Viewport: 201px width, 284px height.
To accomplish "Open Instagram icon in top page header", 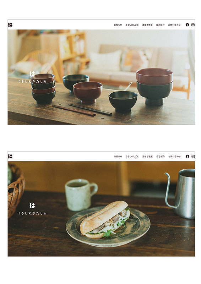I will (193, 25).
